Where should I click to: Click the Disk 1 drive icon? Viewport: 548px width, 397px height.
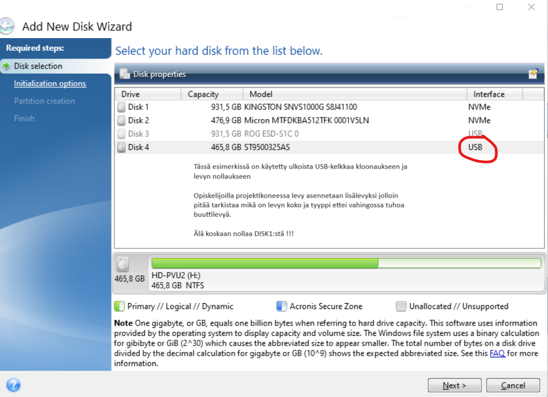121,107
